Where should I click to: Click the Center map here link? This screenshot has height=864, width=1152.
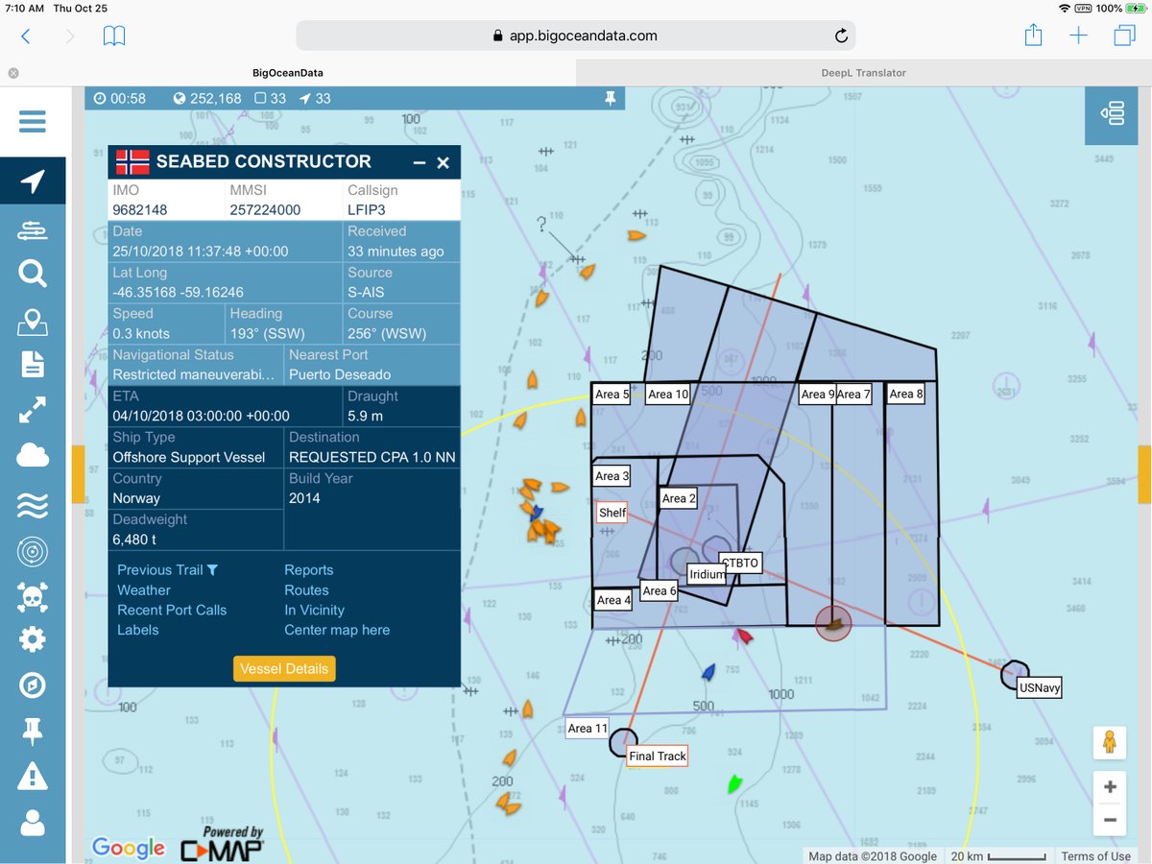337,631
